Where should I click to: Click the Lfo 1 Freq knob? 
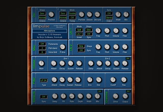[x=98, y=31]
